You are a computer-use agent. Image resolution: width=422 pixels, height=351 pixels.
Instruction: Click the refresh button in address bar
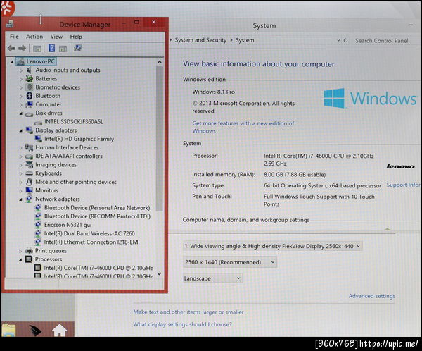point(346,40)
